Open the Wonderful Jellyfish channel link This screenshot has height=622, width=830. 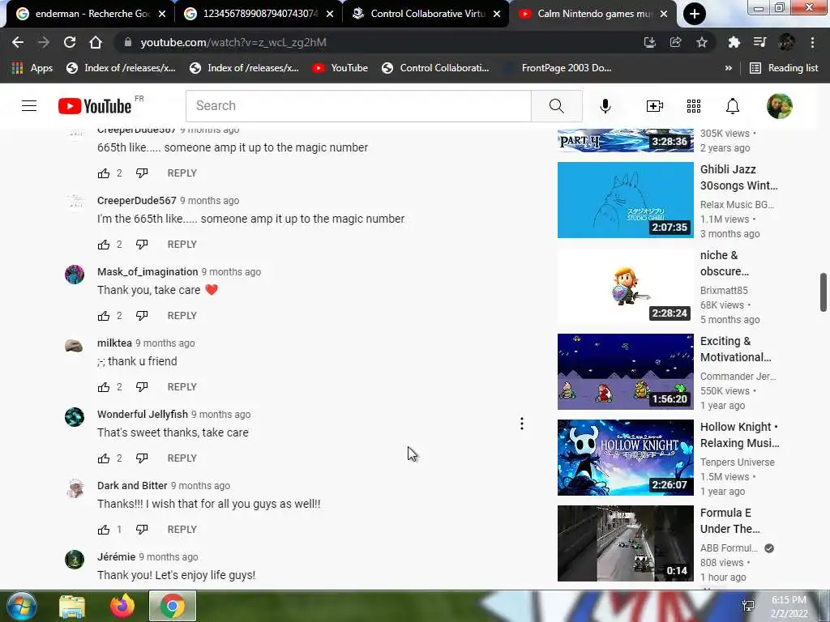(x=143, y=414)
